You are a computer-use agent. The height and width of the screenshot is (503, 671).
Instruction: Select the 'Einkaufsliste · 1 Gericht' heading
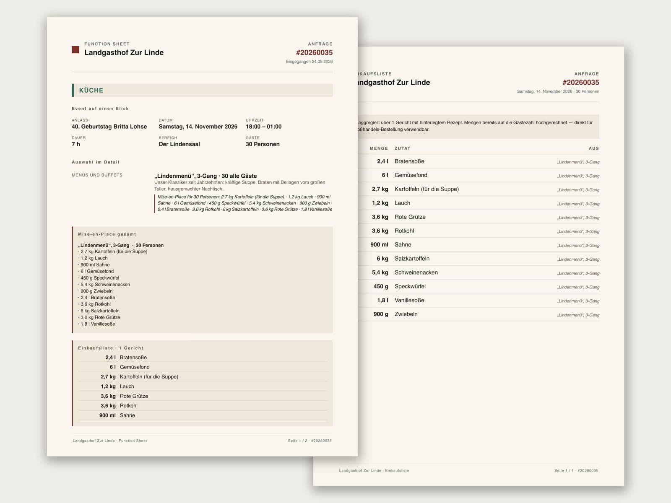(x=111, y=348)
